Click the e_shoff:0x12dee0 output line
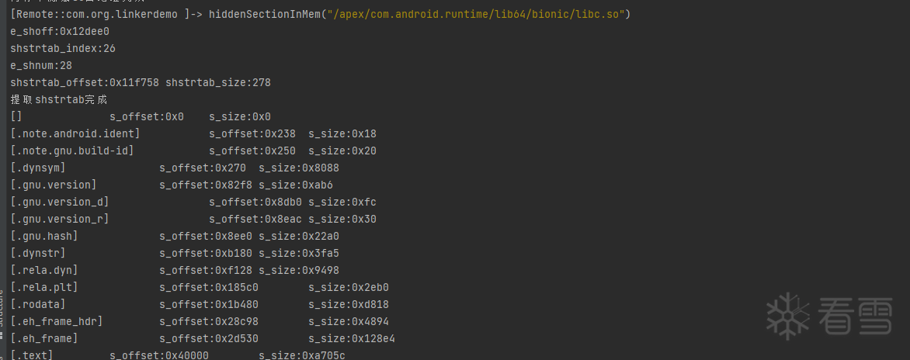 [60, 32]
